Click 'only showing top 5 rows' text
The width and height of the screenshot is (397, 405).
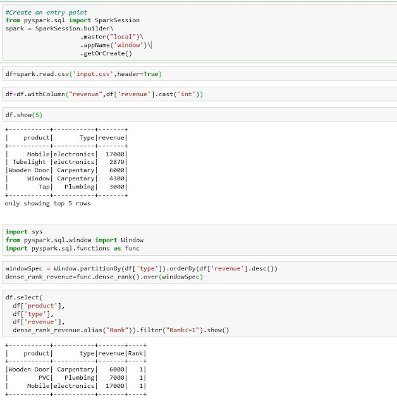[47, 204]
